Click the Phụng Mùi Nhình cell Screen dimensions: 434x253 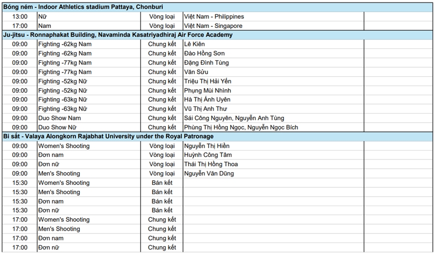coord(208,91)
